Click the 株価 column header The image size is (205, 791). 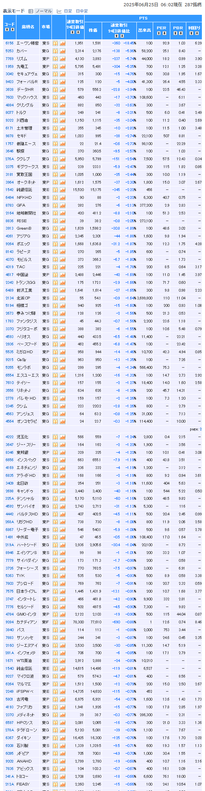[x=93, y=30]
